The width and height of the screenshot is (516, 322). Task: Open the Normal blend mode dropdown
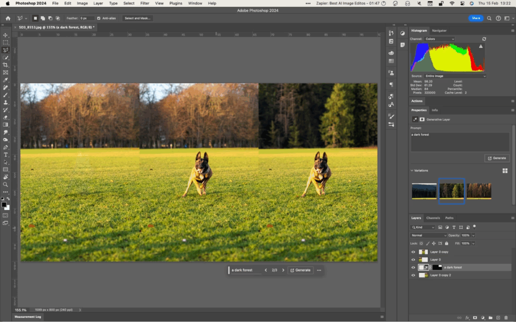tap(429, 235)
